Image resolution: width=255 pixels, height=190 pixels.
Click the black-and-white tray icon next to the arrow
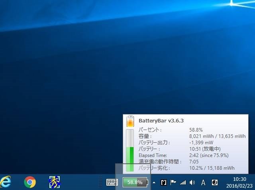click(164, 182)
